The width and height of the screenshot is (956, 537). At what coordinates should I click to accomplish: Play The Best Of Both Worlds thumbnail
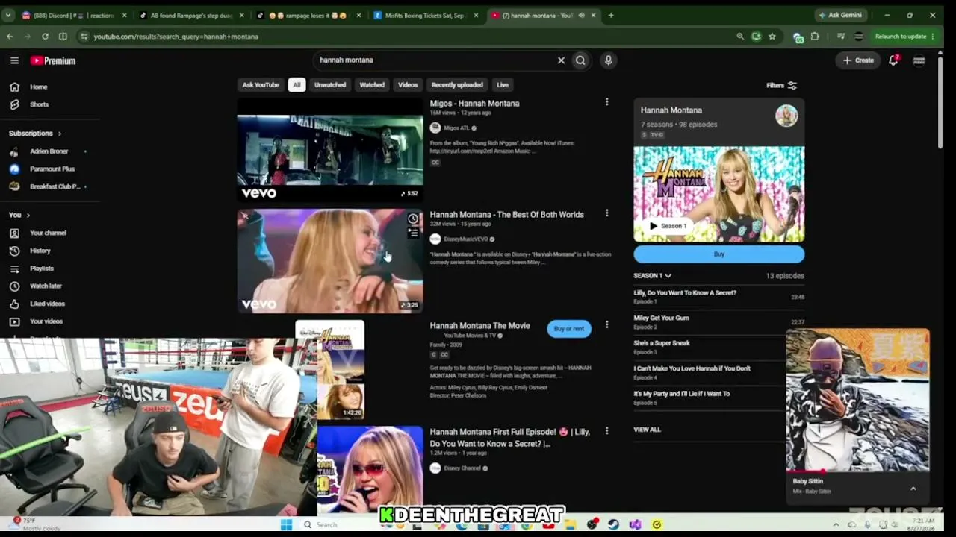click(x=330, y=261)
